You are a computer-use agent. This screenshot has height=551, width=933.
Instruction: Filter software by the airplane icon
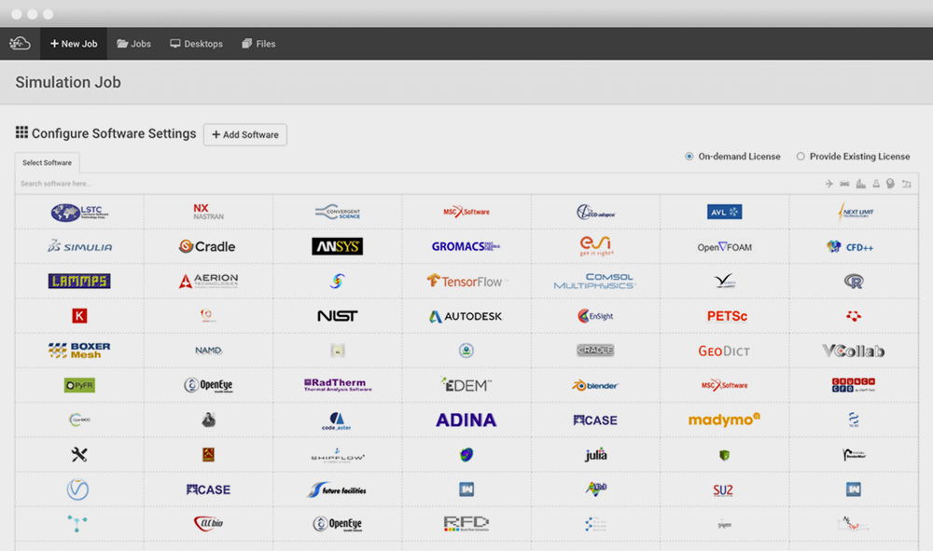829,184
